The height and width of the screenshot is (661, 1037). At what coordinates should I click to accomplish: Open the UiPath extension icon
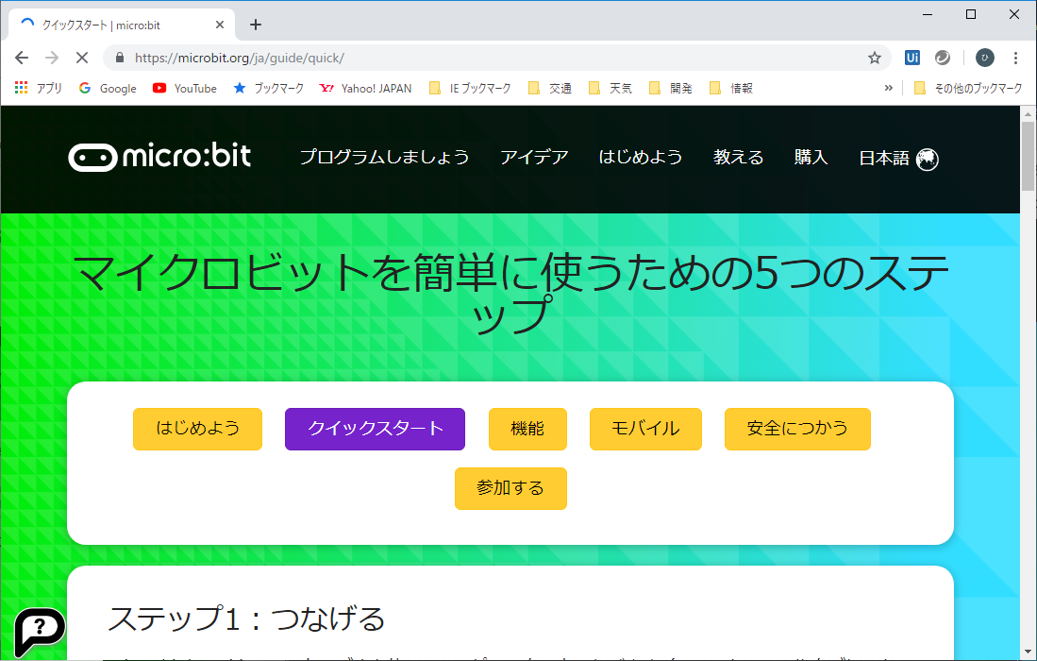912,58
